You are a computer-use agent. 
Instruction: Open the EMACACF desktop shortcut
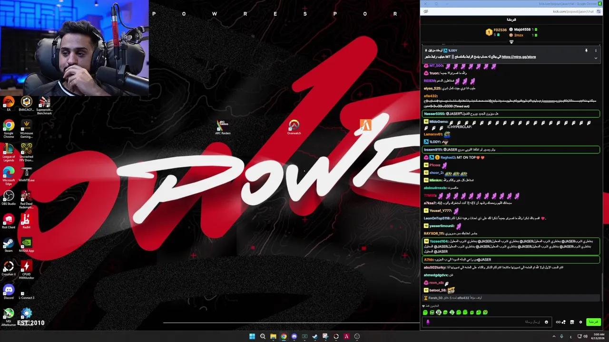click(x=26, y=104)
